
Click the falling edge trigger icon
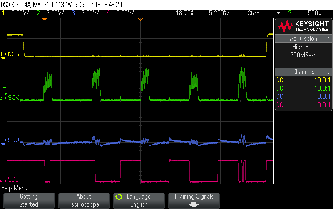click(x=278, y=13)
